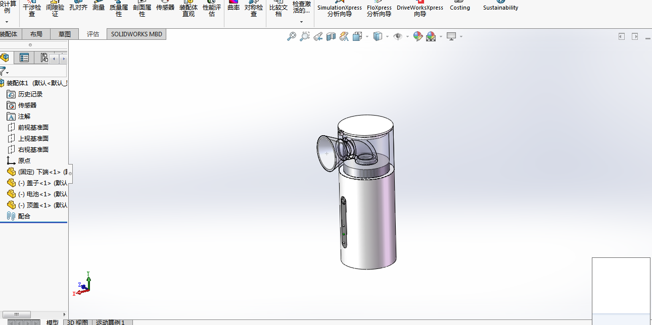652x325 pixels.
Task: Open SimulationXpress 分析向导
Action: pos(339,10)
